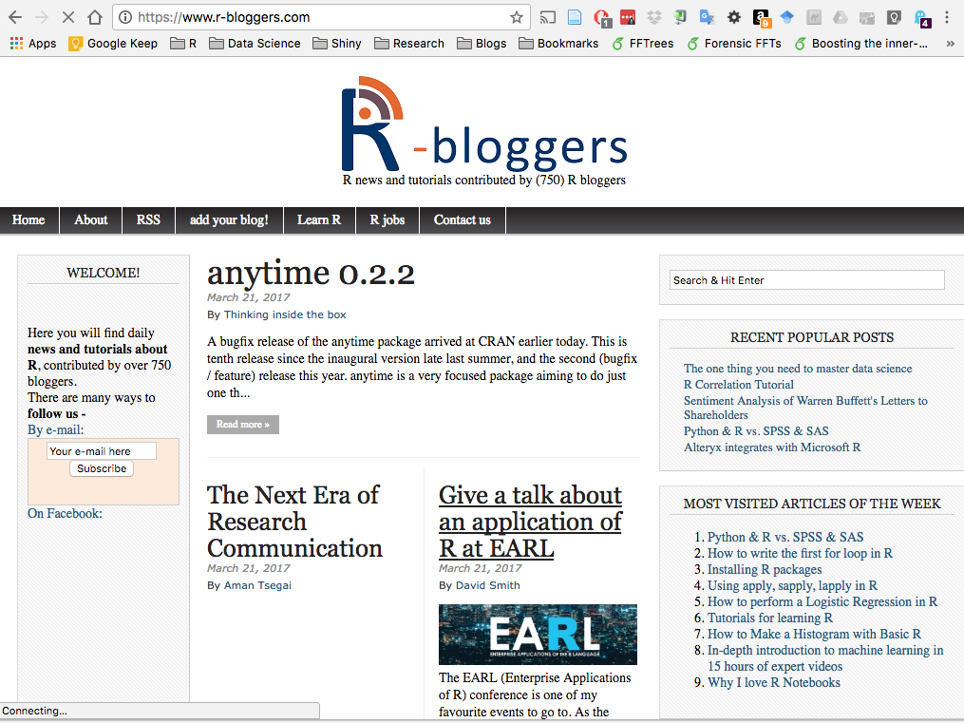Open 'The Next Era of Research Communication' post
The width and height of the screenshot is (964, 723).
(295, 522)
